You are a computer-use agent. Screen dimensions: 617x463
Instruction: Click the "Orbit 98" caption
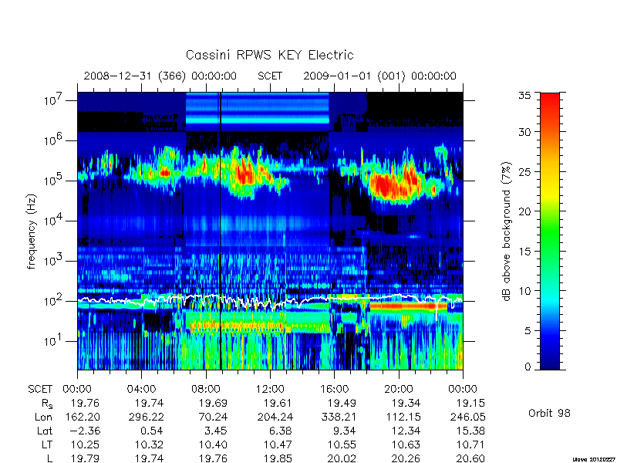click(549, 414)
